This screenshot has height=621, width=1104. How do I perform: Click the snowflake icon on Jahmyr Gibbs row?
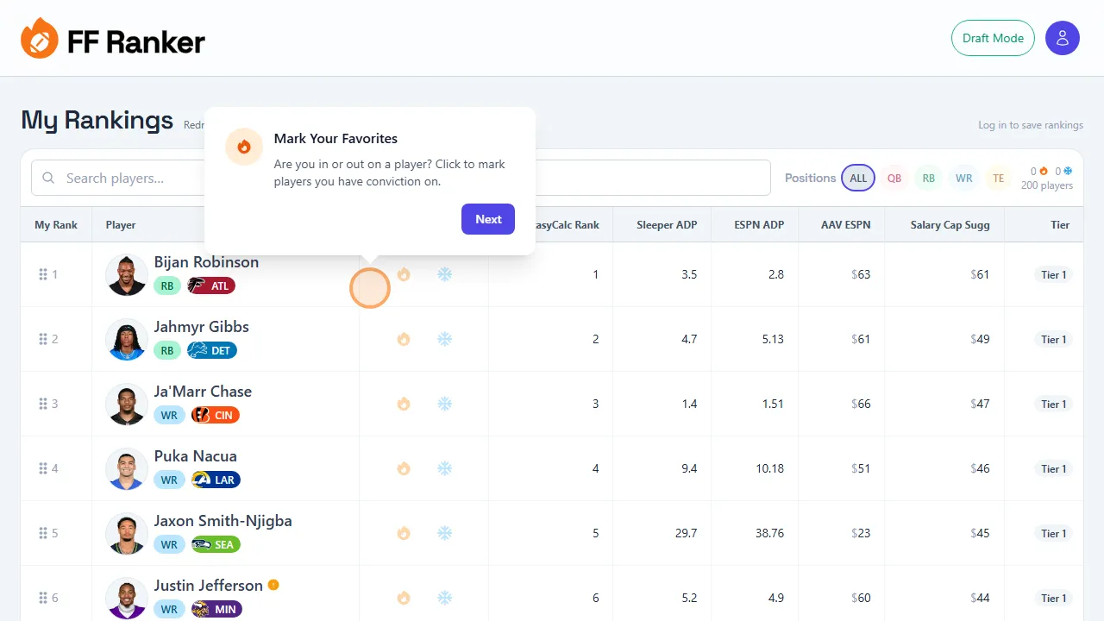445,339
